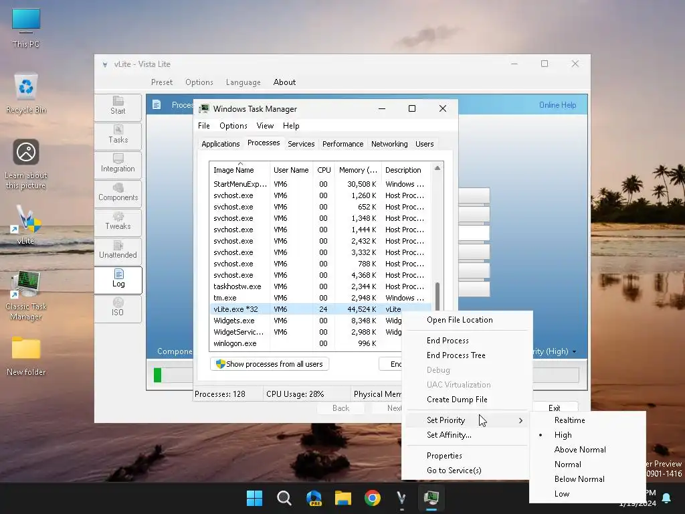The width and height of the screenshot is (685, 514).
Task: Click the notification bell in the tray
Action: pos(667,498)
